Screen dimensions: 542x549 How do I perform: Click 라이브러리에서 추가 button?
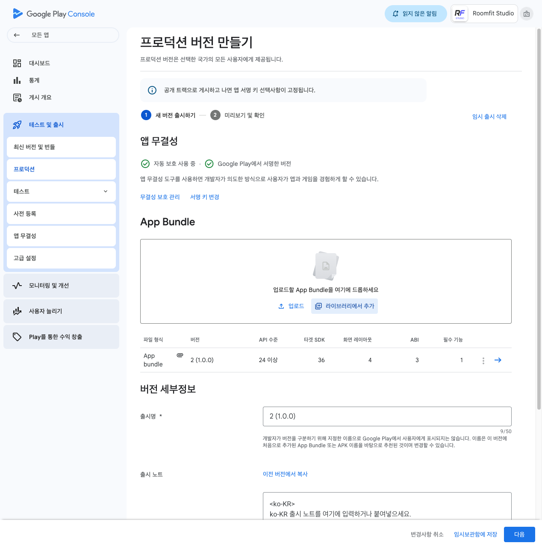click(345, 306)
